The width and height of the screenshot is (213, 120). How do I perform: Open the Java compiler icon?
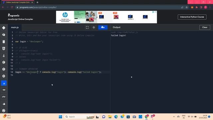click(4, 56)
